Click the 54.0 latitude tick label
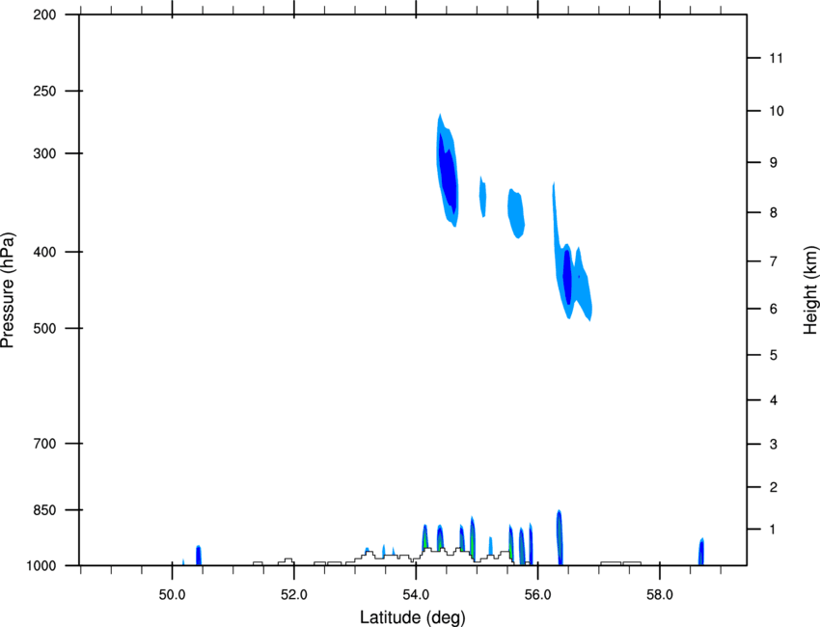Viewport: 820px width, 627px height. point(416,595)
